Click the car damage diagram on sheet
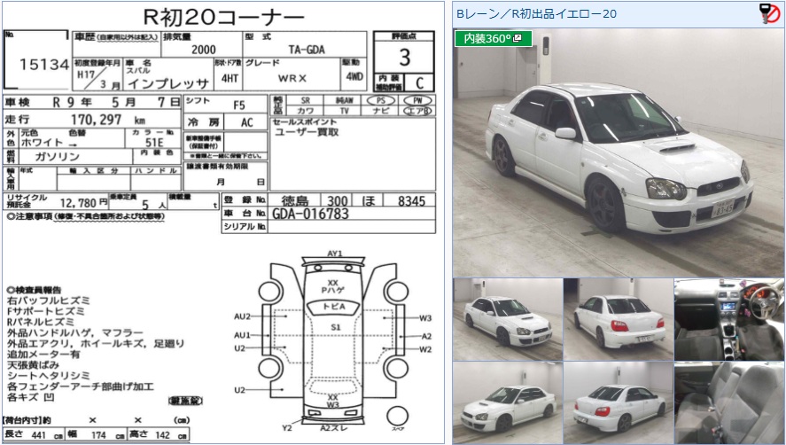The image size is (786, 445). click(x=333, y=341)
